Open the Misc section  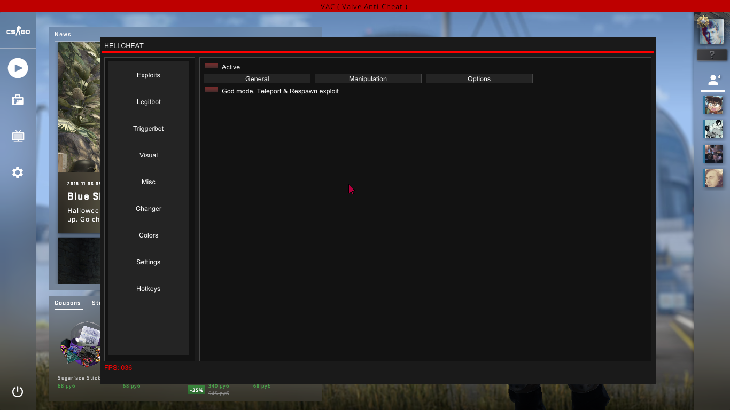pos(149,182)
